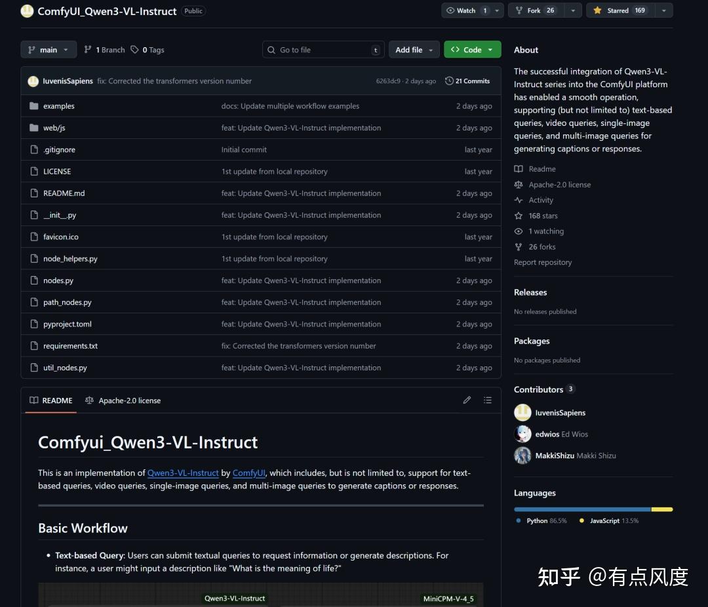Edit the README with the pencil icon
The image size is (708, 607).
[467, 400]
